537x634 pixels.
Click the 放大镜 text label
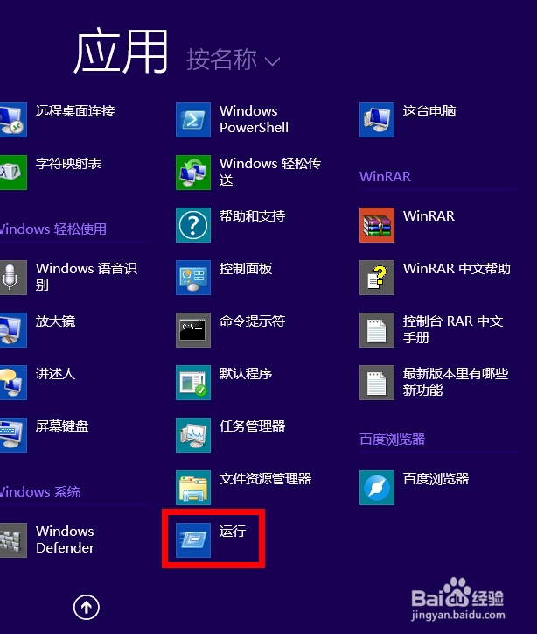pyautogui.click(x=55, y=321)
